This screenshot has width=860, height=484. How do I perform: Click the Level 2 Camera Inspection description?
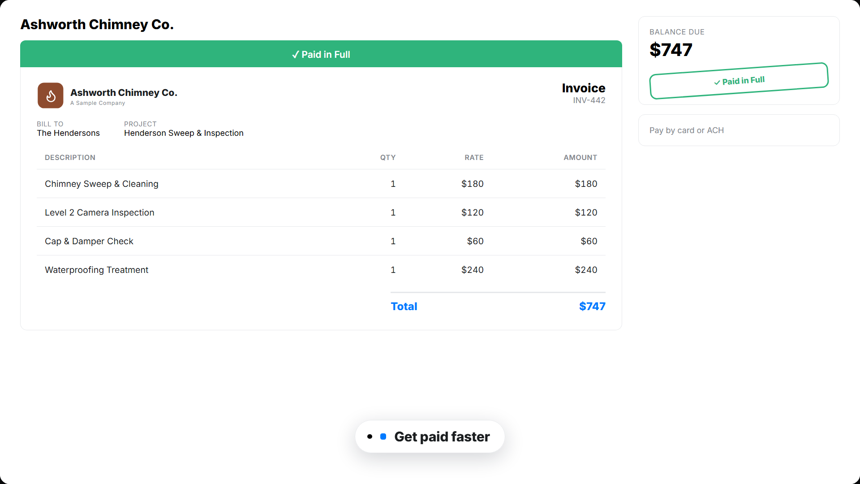(99, 212)
